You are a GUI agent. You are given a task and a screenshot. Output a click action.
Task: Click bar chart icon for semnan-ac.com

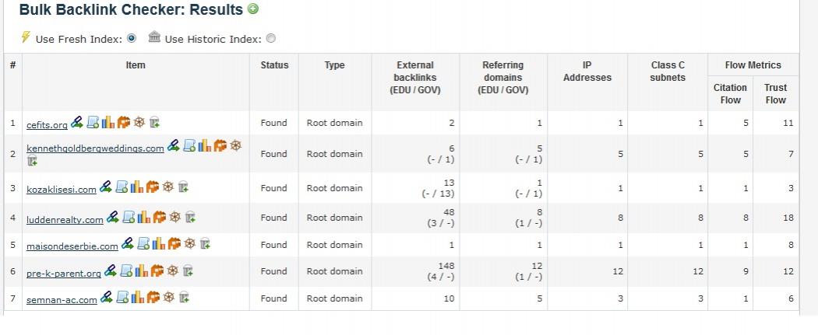pyautogui.click(x=137, y=297)
